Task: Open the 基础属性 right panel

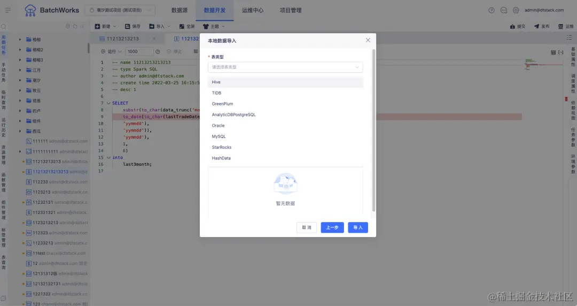Action: click(x=573, y=57)
